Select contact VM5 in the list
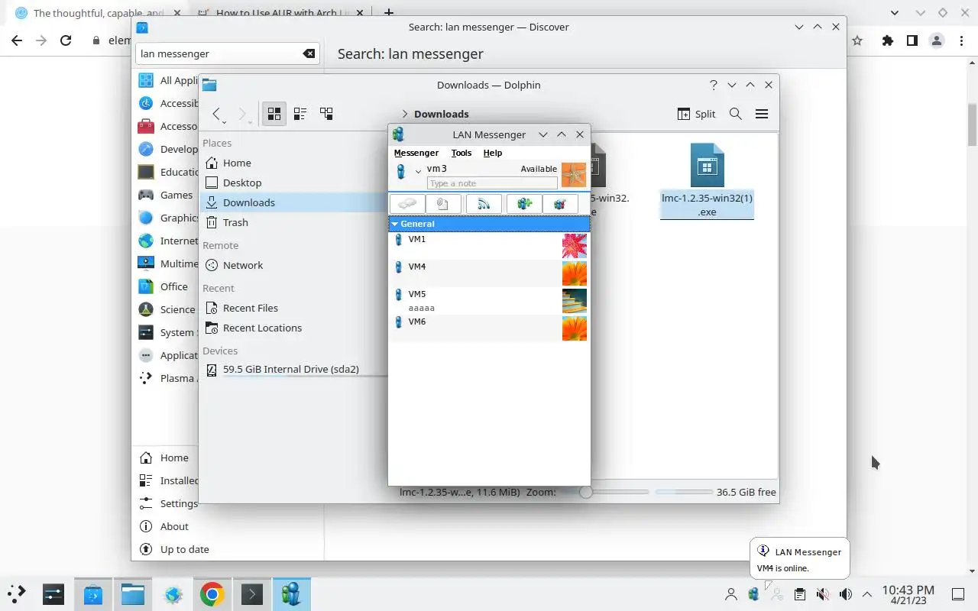978x611 pixels. 489,301
